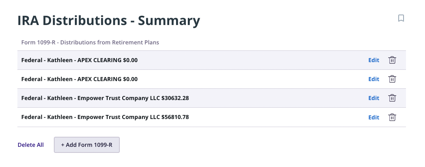Viewport: 425px width, 167px height.
Task: Click the $56810.78 amount text
Action: point(175,117)
